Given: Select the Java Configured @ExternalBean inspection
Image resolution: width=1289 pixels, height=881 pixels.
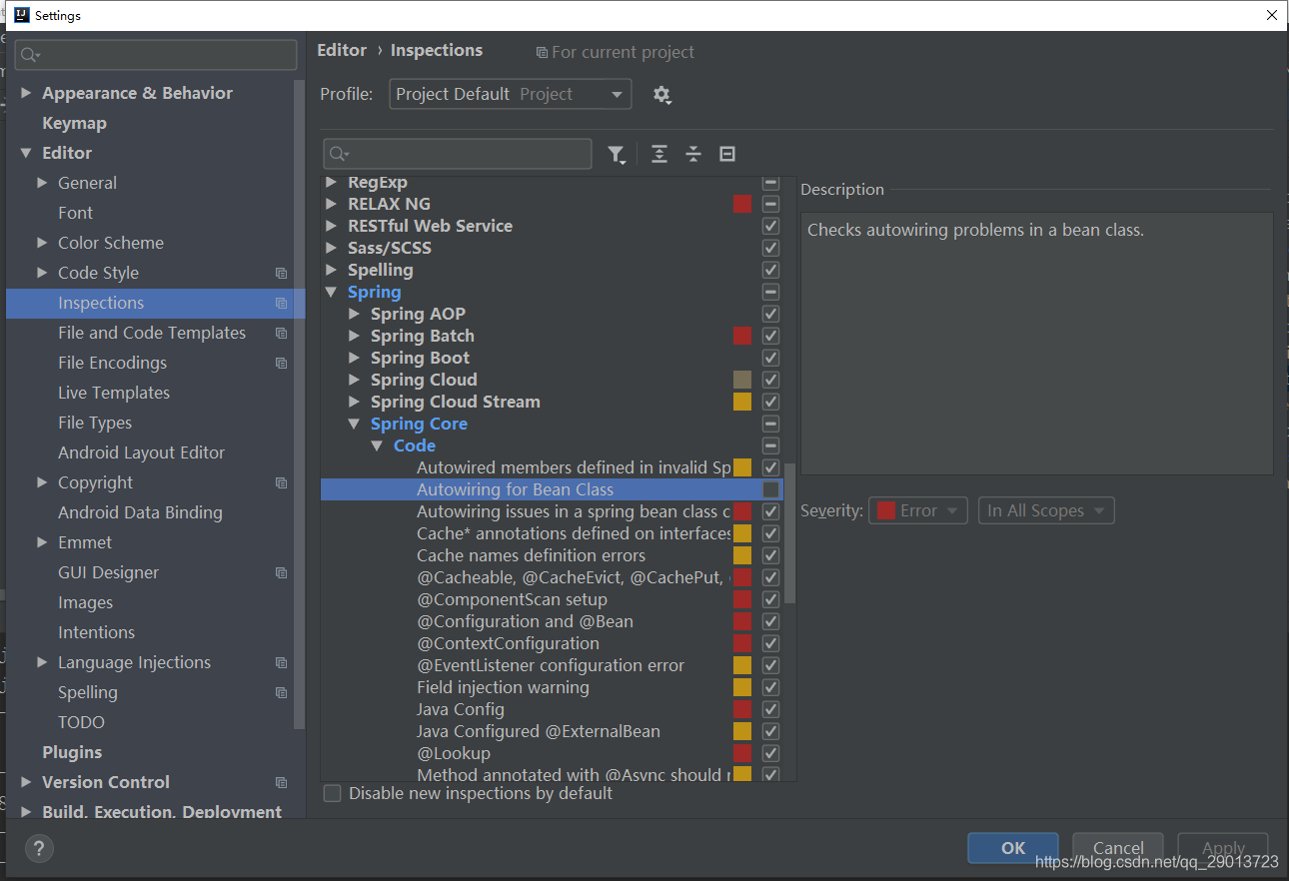Looking at the screenshot, I should 539,731.
